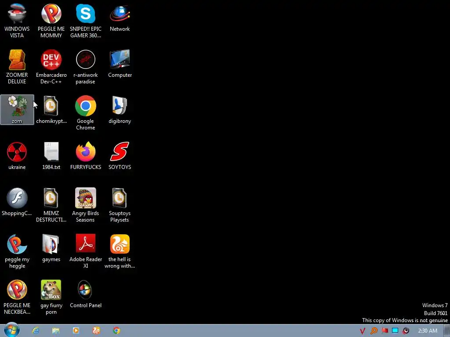Select the PEGGLE ME MOMMY icon
Screen dimensions: 450x337
point(51,21)
